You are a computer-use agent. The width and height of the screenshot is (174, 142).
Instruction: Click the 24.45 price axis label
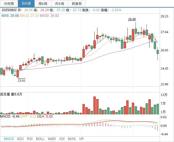(x=164, y=68)
